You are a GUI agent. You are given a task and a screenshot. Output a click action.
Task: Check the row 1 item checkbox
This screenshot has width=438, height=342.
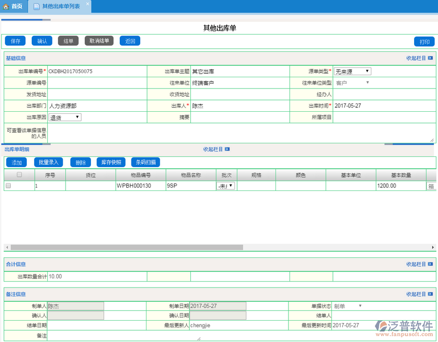(x=8, y=186)
